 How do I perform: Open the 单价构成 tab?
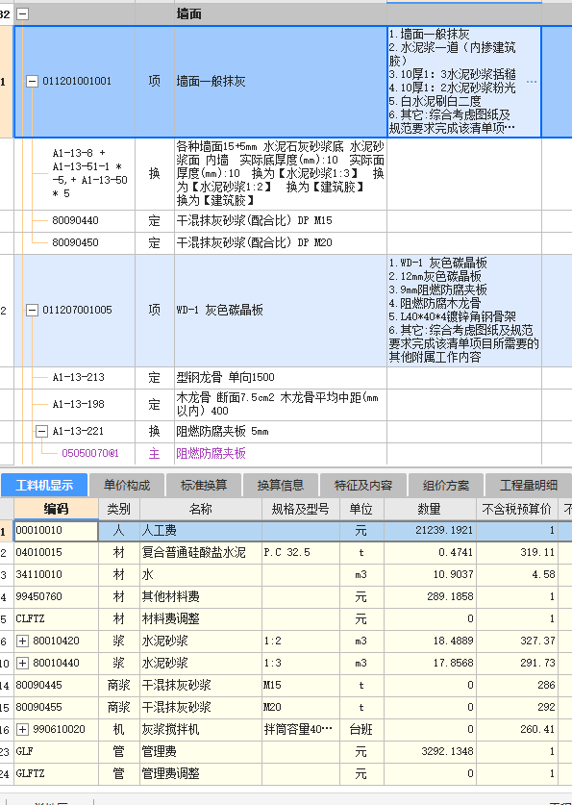click(127, 485)
